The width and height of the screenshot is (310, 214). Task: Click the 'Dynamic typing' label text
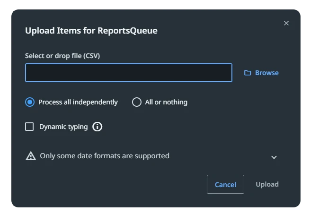(63, 127)
